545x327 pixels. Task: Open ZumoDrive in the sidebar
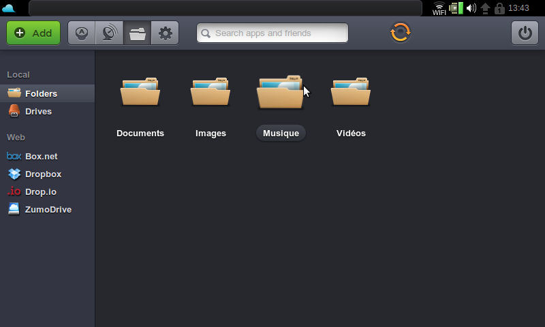(x=47, y=210)
